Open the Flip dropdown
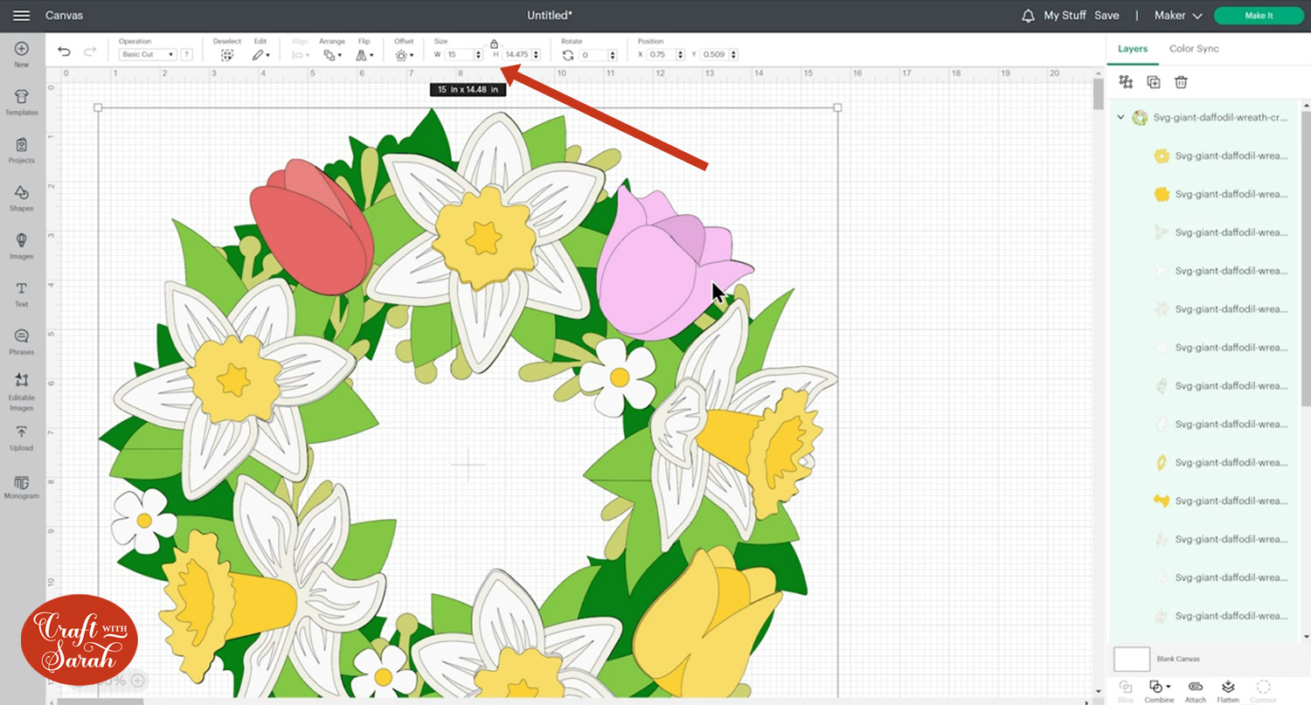Screen dimensions: 1311x705 (366, 55)
